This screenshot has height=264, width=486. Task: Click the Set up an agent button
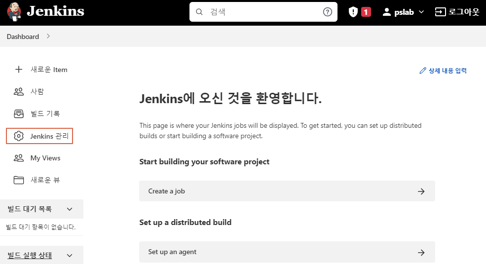287,252
